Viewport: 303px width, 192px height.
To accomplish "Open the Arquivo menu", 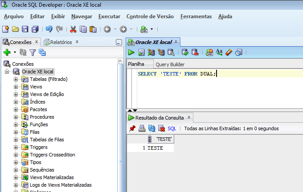I will tap(14, 16).
